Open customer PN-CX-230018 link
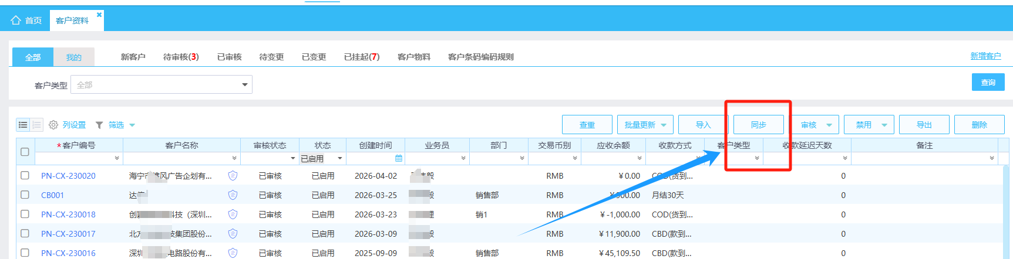This screenshot has height=259, width=1013. click(68, 214)
